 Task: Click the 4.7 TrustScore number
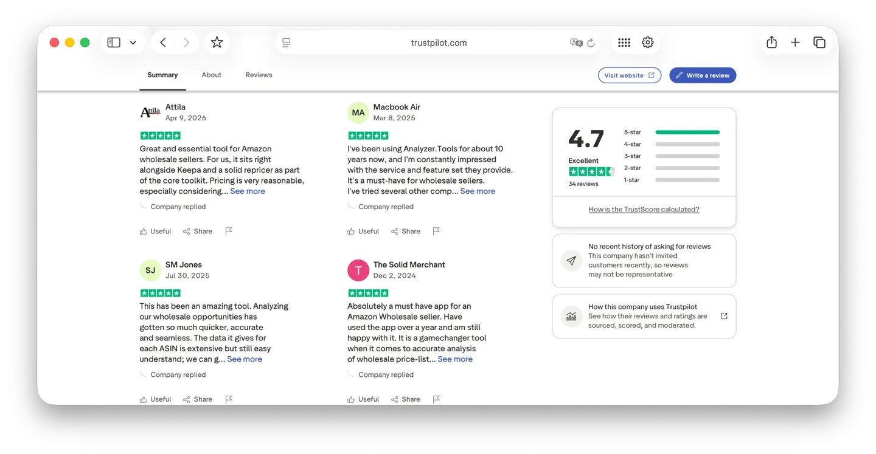coord(586,139)
